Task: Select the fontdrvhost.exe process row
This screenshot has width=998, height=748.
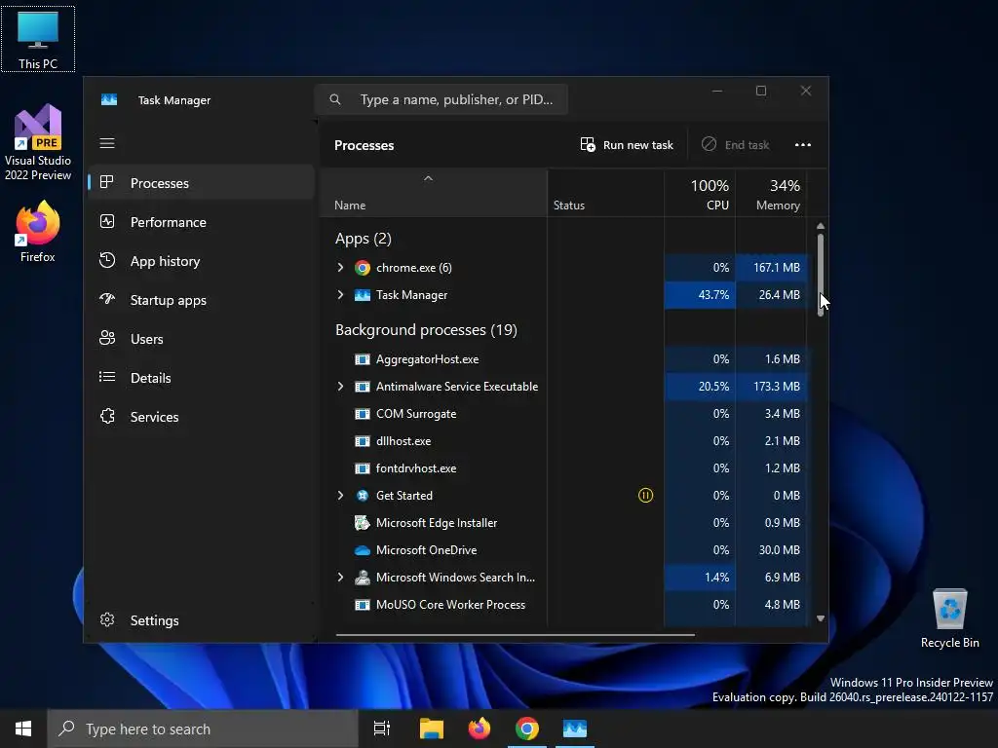Action: click(x=564, y=468)
